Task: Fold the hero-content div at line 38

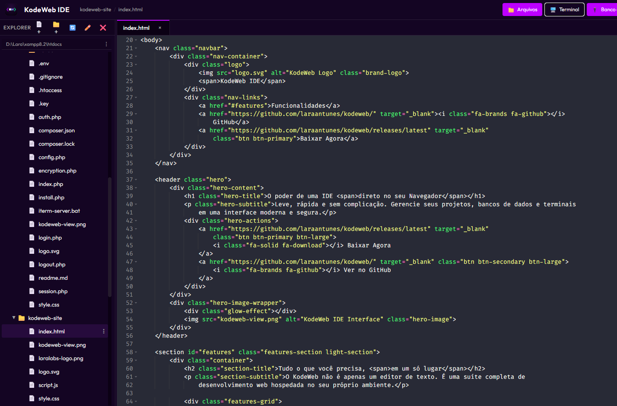Action: click(x=136, y=188)
